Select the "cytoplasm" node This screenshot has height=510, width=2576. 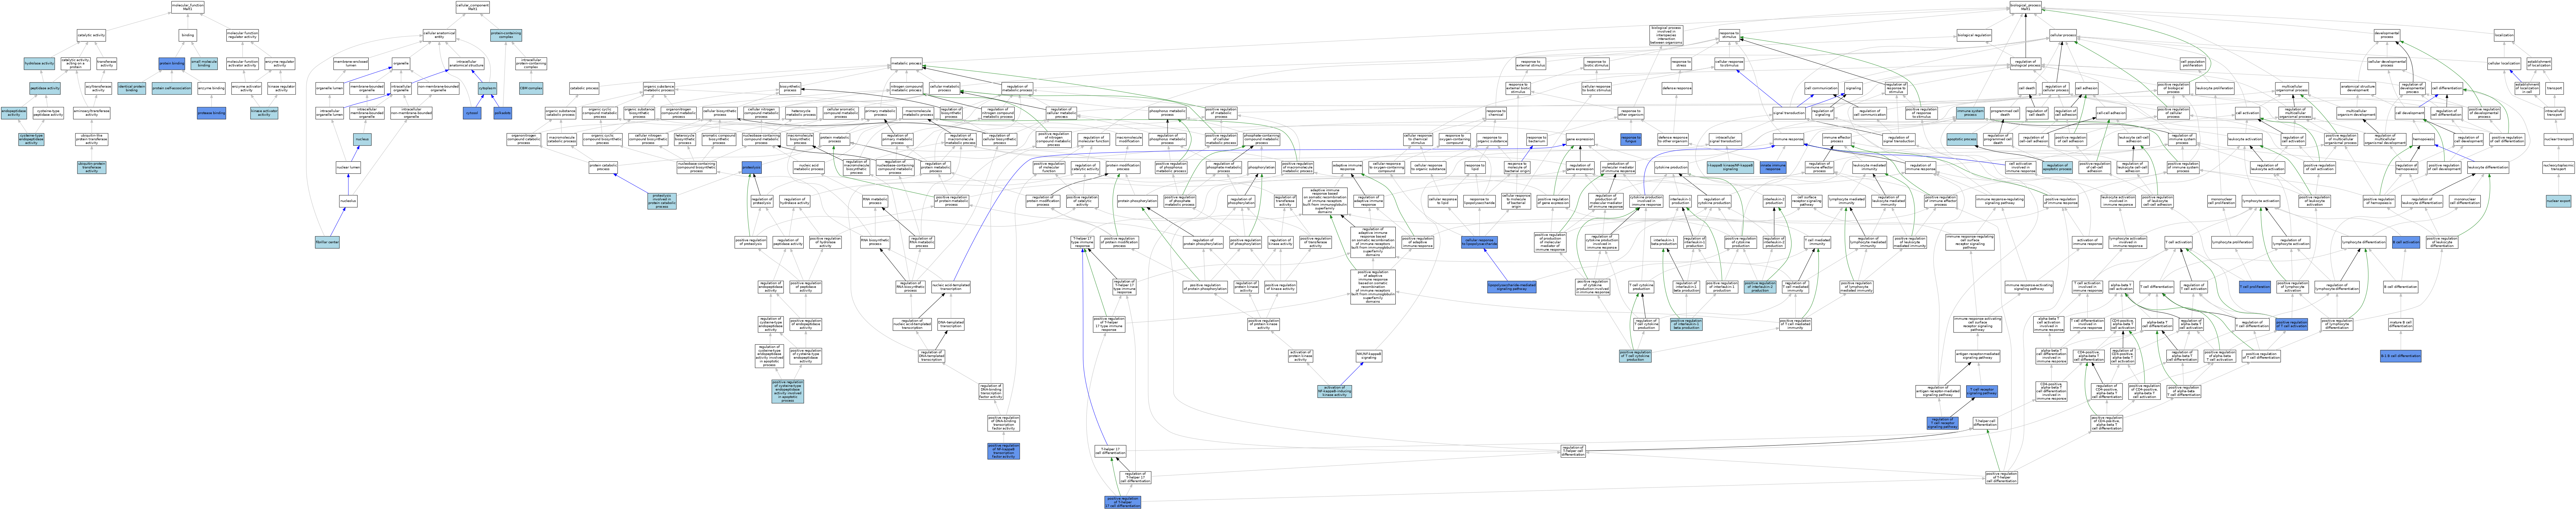tap(487, 88)
